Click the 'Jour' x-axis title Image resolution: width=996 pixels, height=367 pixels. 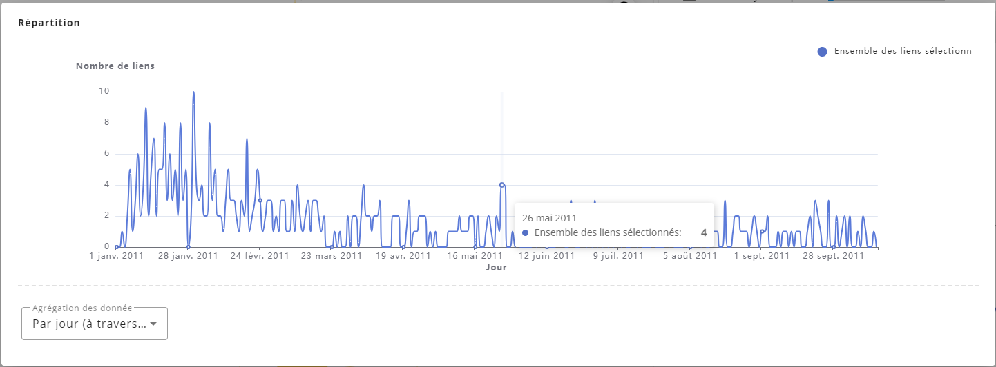tap(496, 267)
